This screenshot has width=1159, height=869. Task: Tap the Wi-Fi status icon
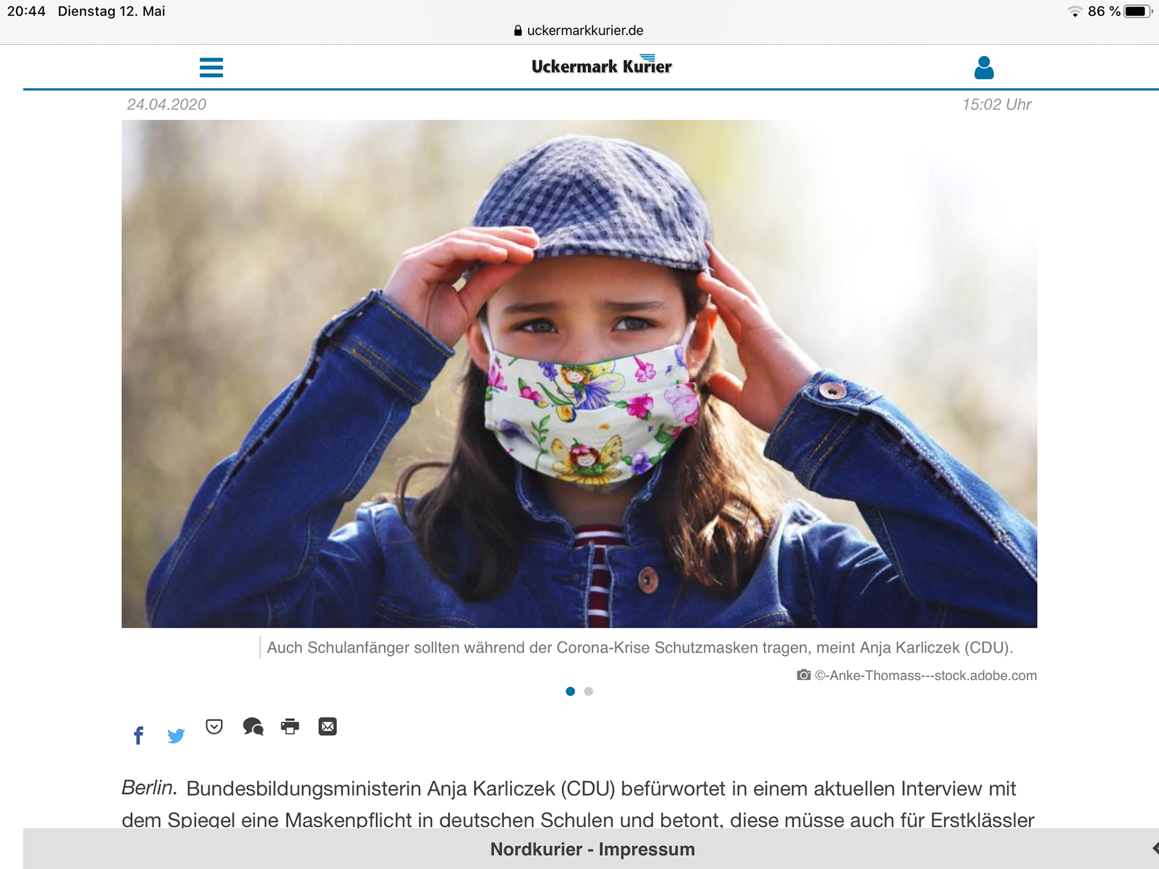click(1074, 11)
